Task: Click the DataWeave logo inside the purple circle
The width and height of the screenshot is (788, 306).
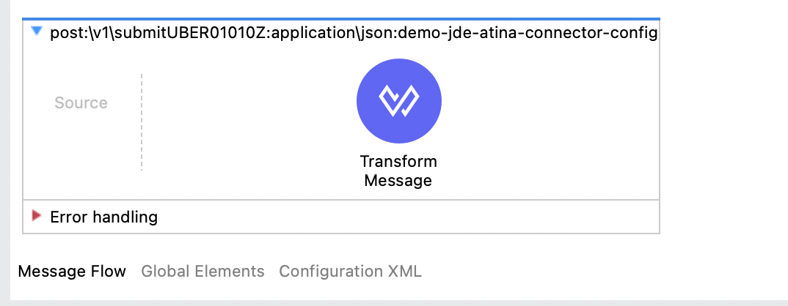Action: (398, 102)
